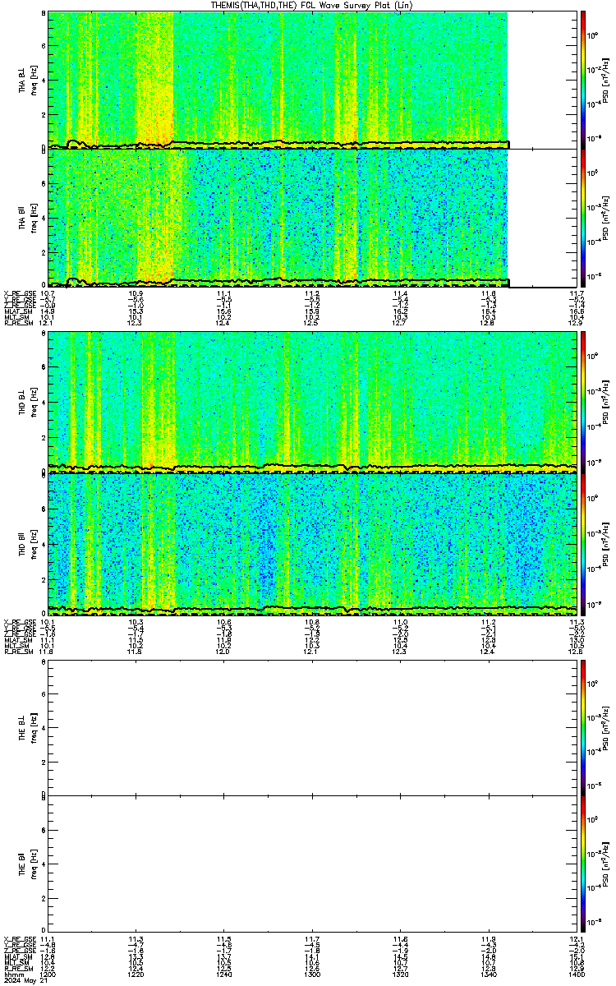The image size is (616, 986).
Task: Click the '1300' time label at the bottom
Action: (x=312, y=975)
